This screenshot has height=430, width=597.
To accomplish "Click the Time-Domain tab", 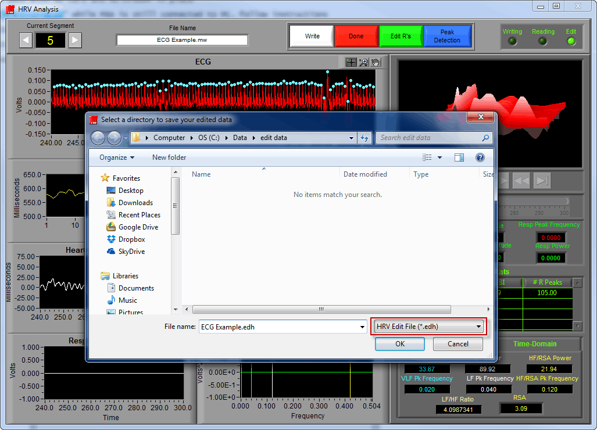I will [535, 344].
